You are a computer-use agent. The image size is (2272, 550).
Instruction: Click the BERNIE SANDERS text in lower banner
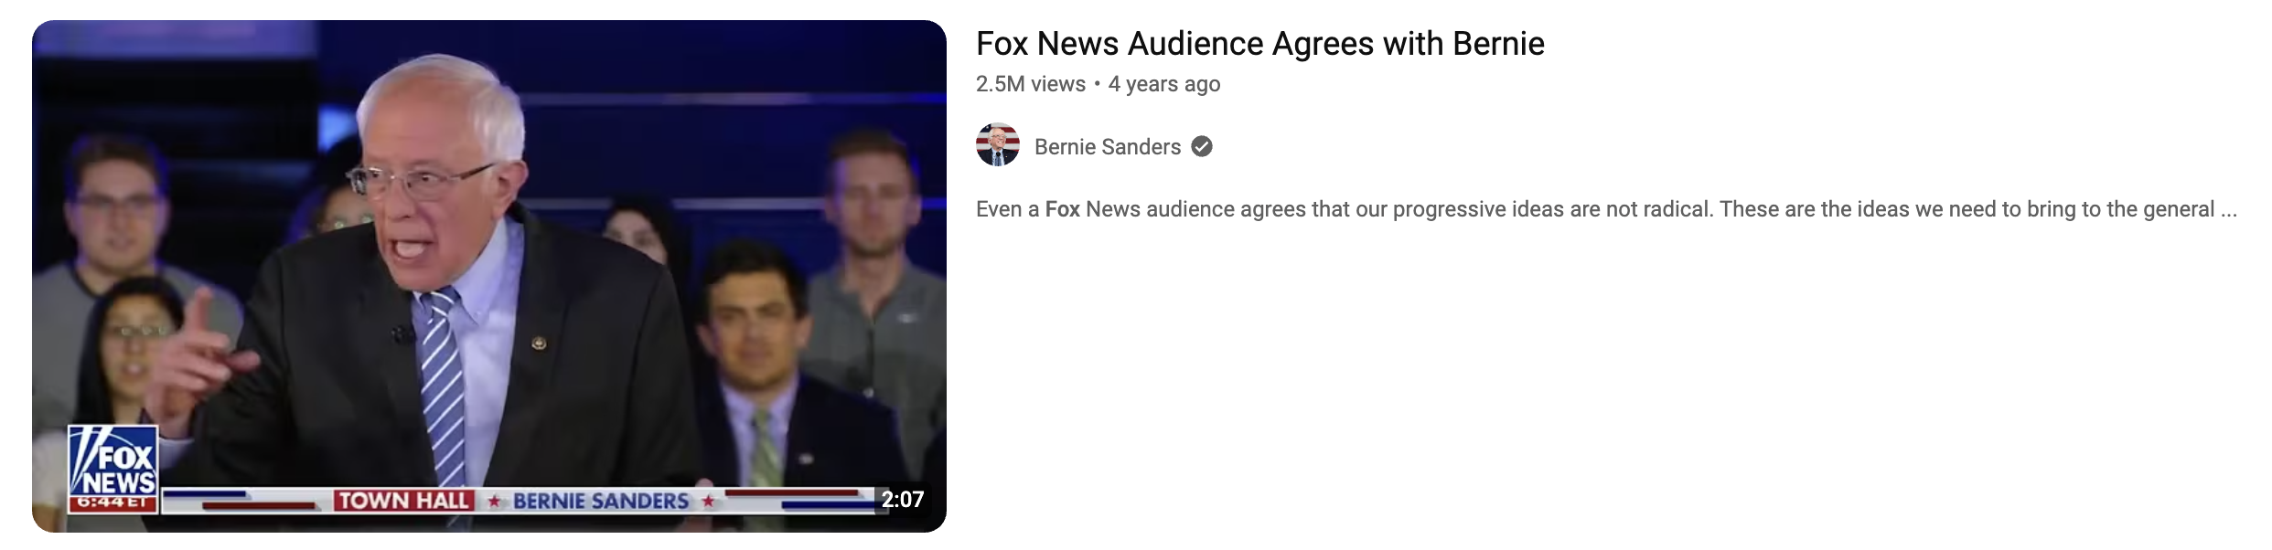tap(601, 501)
